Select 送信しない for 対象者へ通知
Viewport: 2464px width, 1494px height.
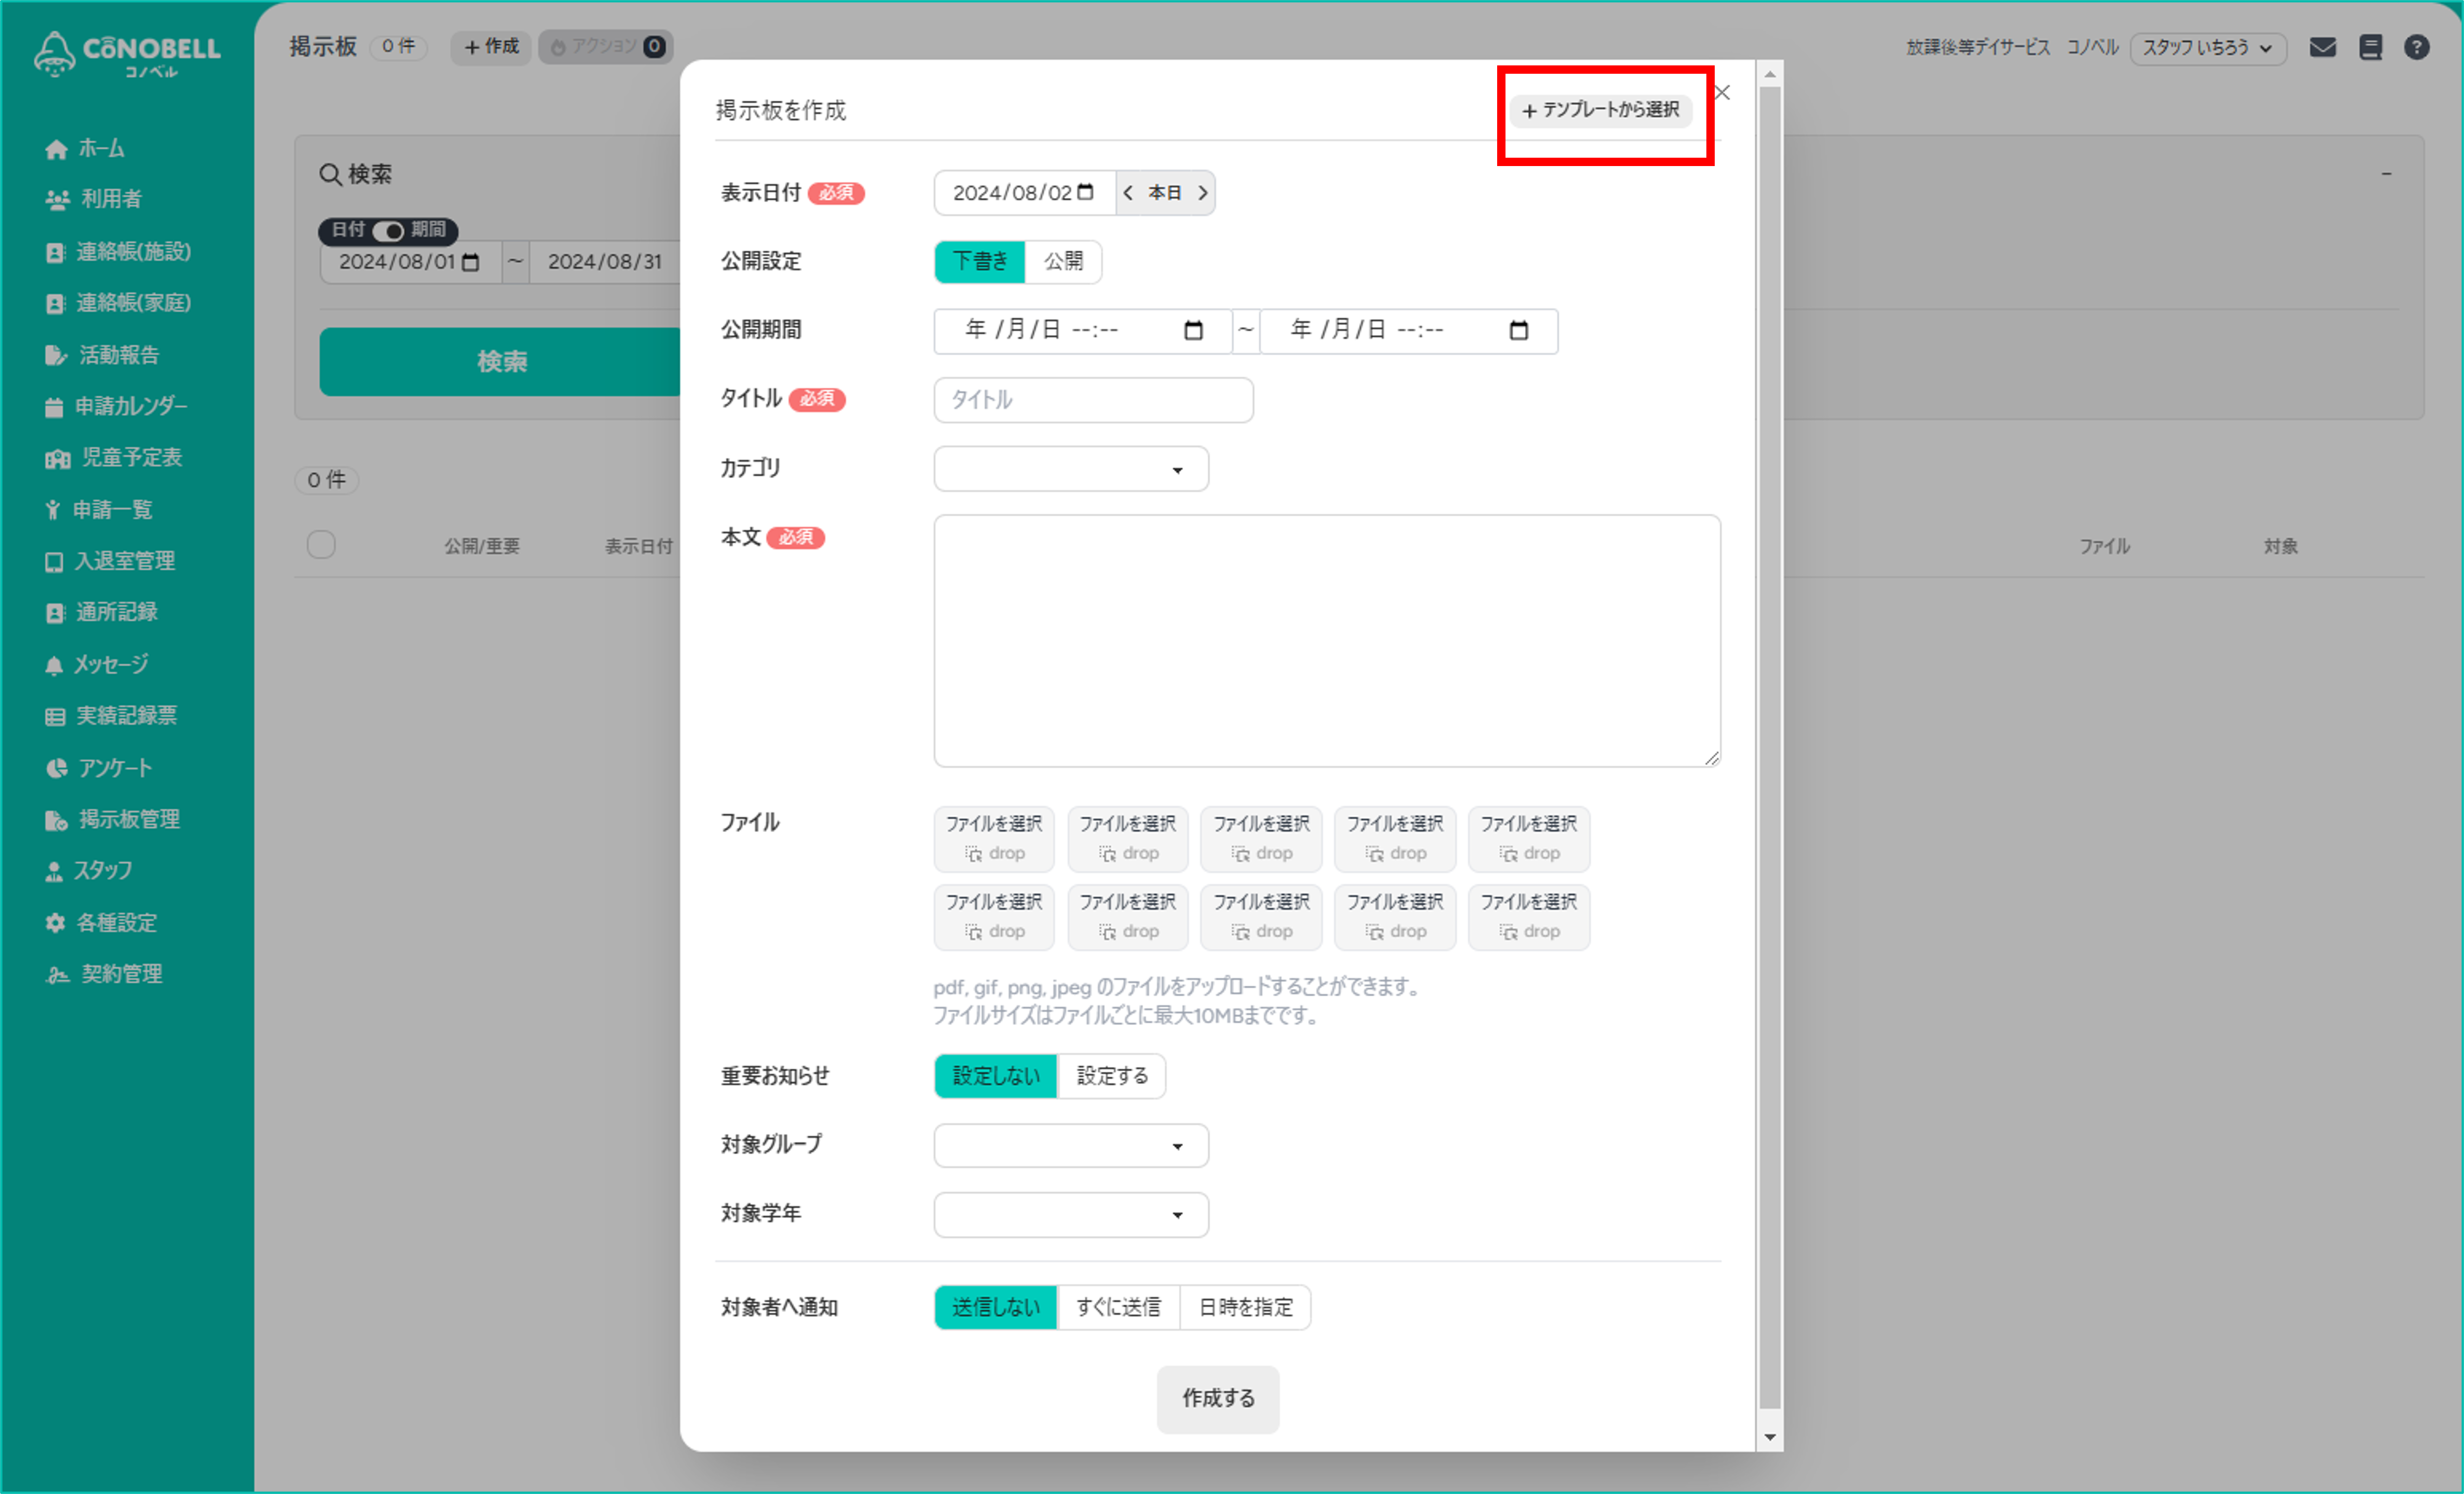pos(996,1307)
